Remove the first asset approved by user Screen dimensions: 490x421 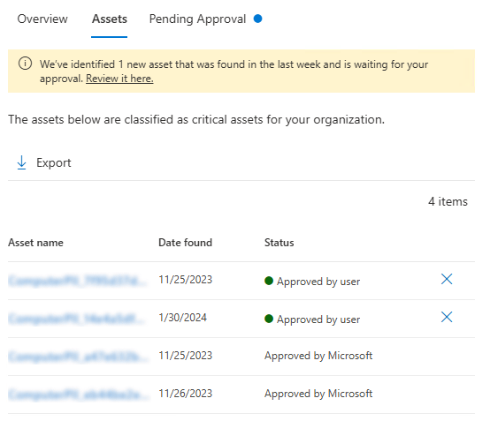click(x=447, y=279)
